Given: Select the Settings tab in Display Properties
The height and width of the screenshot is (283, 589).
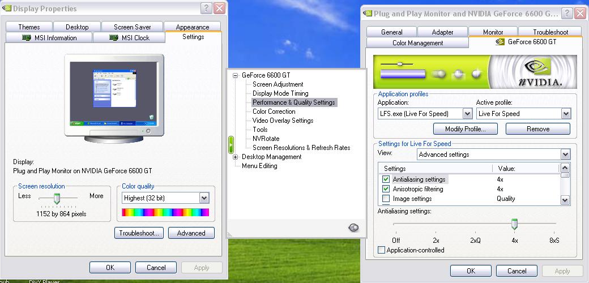Looking at the screenshot, I should pyautogui.click(x=193, y=37).
